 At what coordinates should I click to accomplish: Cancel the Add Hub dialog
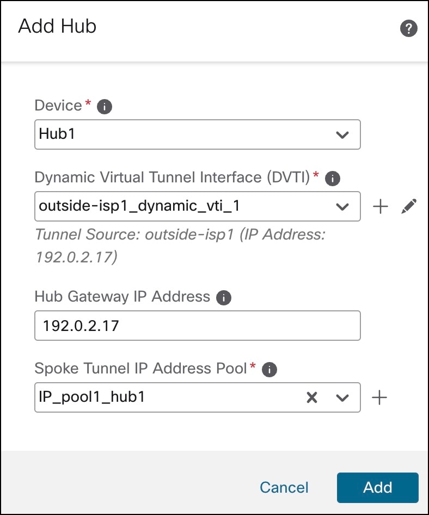tap(284, 488)
